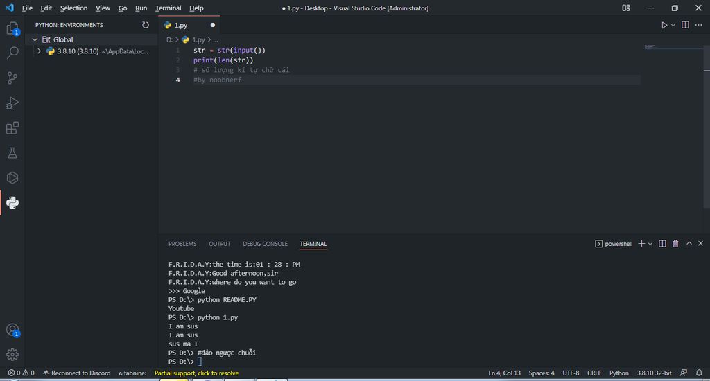Switch to the OUTPUT tab
Viewport: 710px width, 381px height.
pyautogui.click(x=220, y=243)
